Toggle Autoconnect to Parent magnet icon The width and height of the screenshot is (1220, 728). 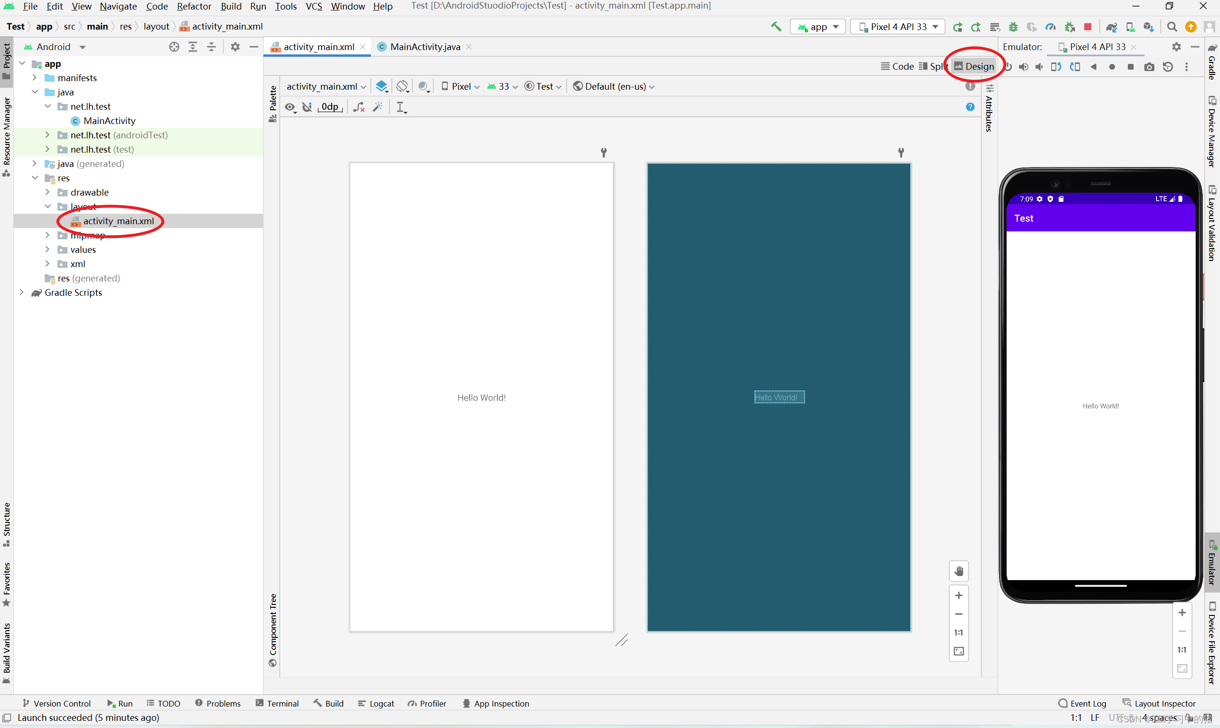coord(307,107)
